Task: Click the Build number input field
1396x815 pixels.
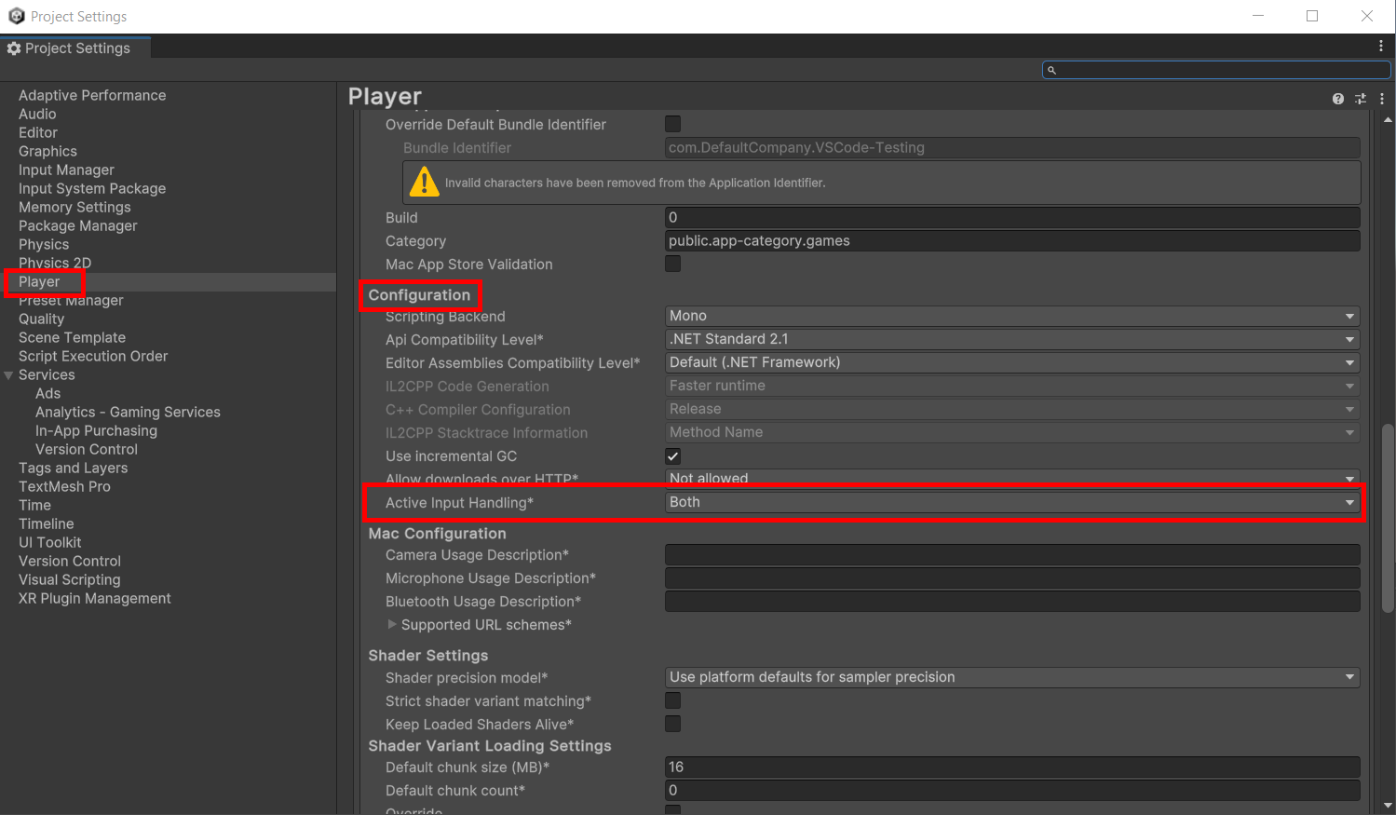Action: (x=1012, y=217)
